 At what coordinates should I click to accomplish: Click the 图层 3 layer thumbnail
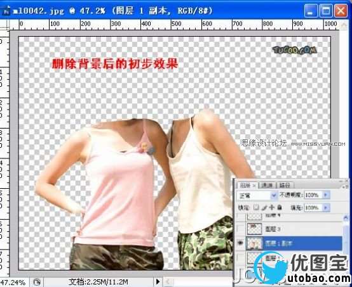[254, 229]
